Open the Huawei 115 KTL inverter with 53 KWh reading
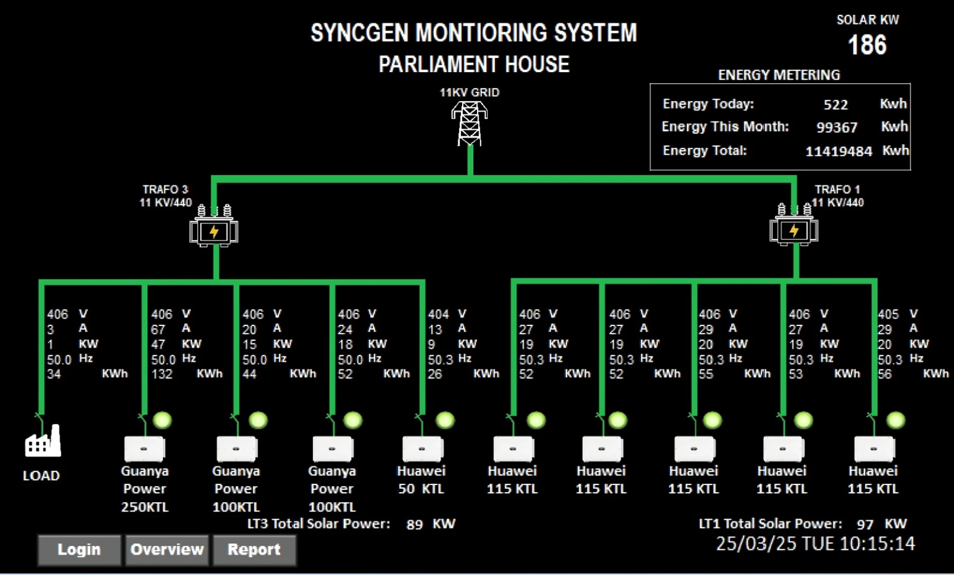The image size is (954, 575). point(783,449)
